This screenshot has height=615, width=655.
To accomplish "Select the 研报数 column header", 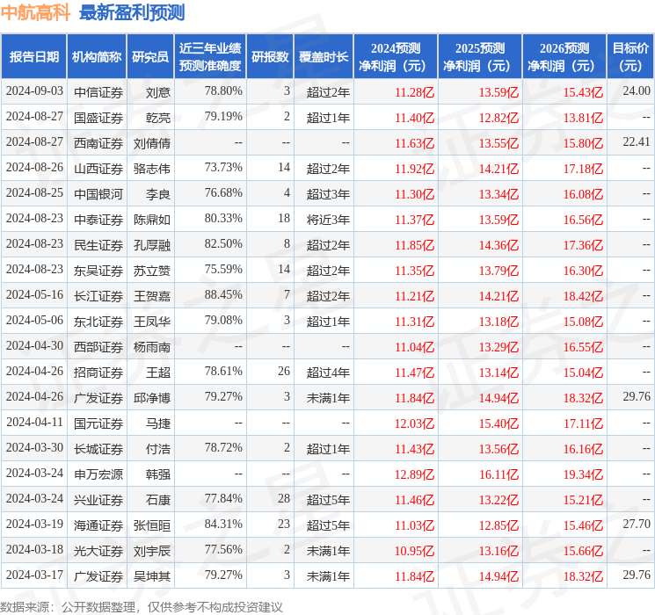I will [270, 56].
